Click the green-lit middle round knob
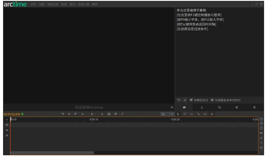The image size is (268, 157). [261, 124]
